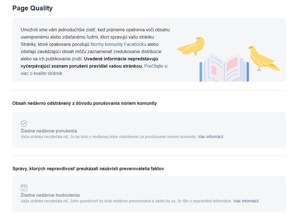Click the intro paragraph starting Umožnili sme vám

pyautogui.click(x=95, y=51)
